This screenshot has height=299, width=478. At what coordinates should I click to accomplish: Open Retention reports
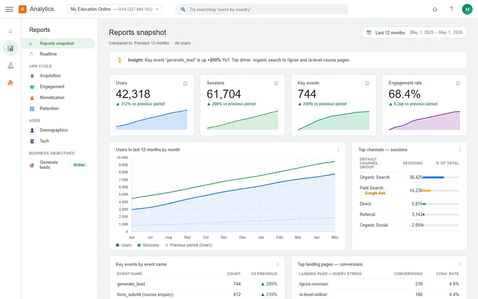click(x=49, y=109)
